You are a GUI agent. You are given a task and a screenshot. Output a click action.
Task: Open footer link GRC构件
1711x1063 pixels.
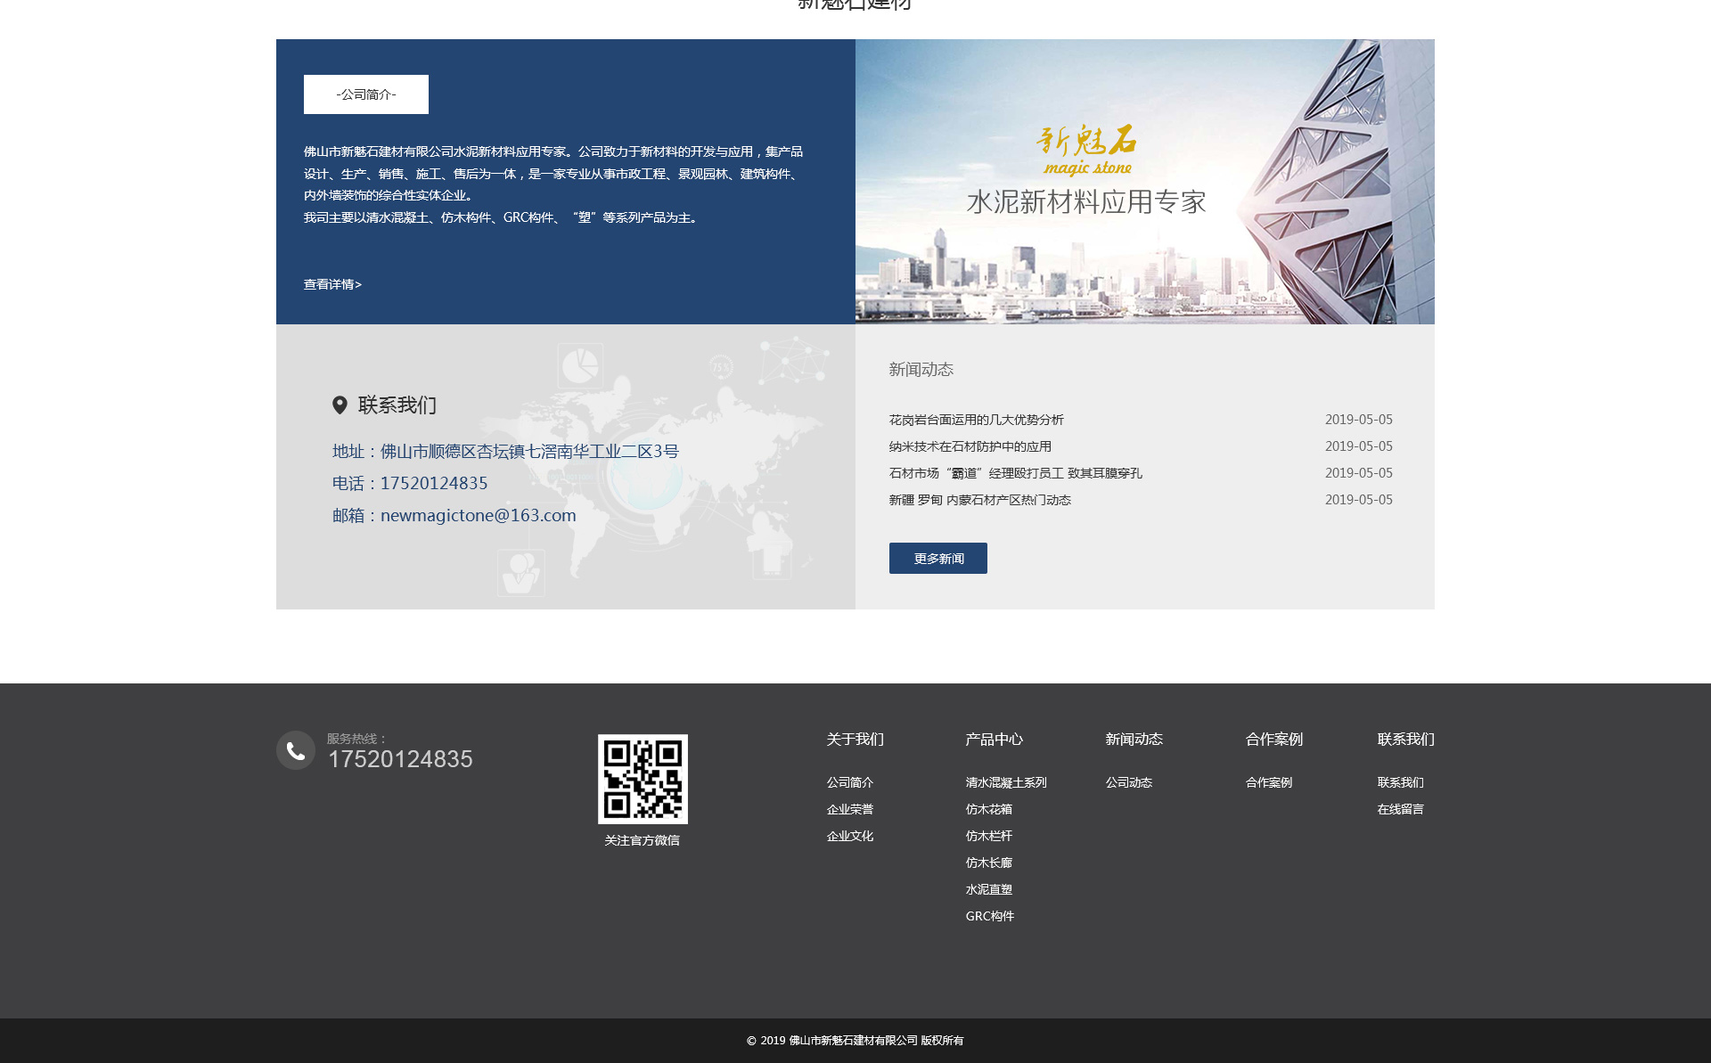[x=989, y=916]
